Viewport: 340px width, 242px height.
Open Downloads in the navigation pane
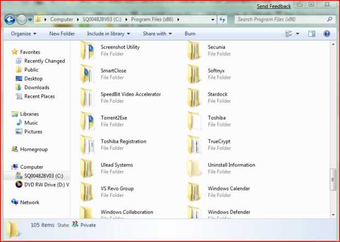(x=37, y=88)
